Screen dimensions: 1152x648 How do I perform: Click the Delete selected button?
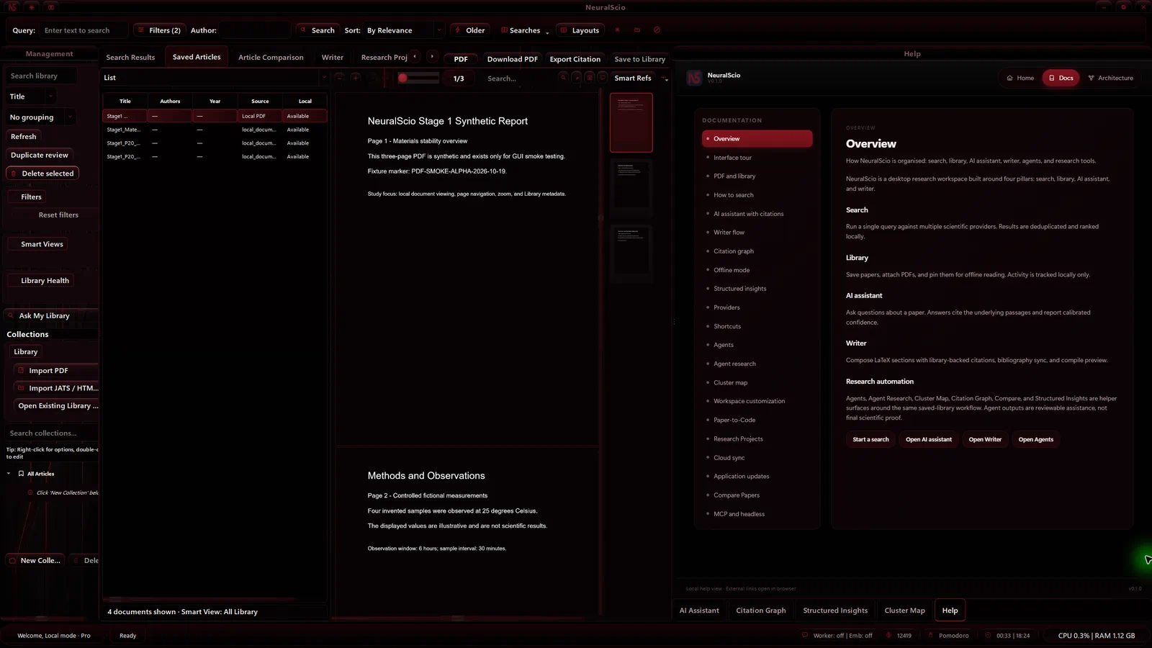point(42,174)
